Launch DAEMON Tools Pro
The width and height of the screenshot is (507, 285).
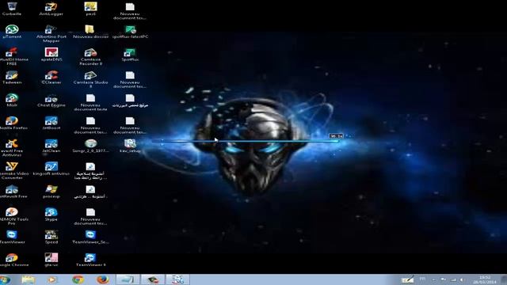pyautogui.click(x=12, y=216)
